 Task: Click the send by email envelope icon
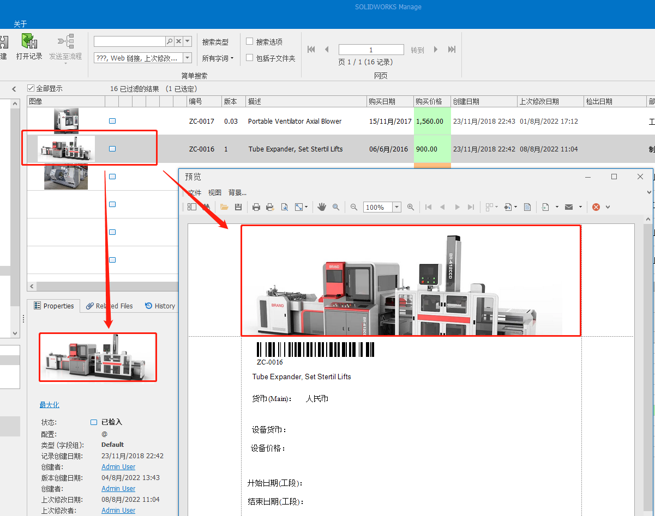[x=569, y=207]
